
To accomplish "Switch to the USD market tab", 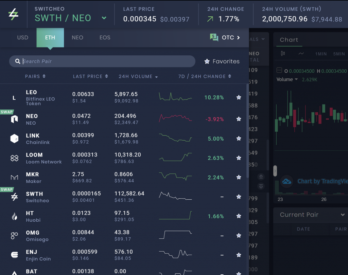I will 23,37.
